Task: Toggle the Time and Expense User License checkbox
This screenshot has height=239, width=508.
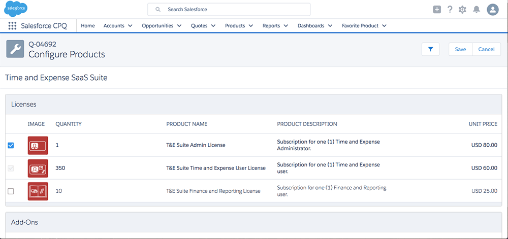Action: pyautogui.click(x=11, y=168)
